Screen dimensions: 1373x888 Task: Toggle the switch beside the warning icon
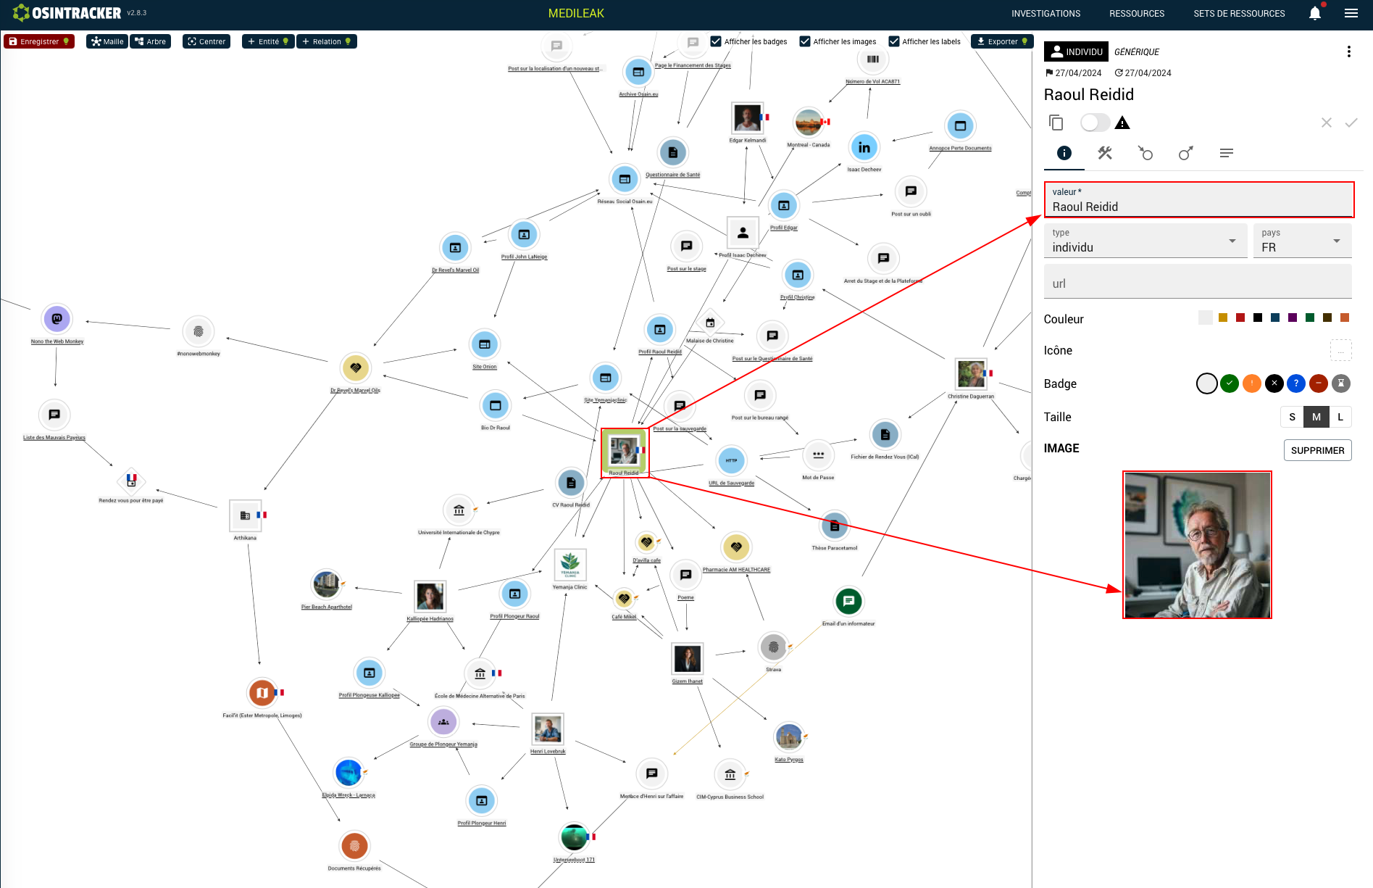click(1095, 123)
